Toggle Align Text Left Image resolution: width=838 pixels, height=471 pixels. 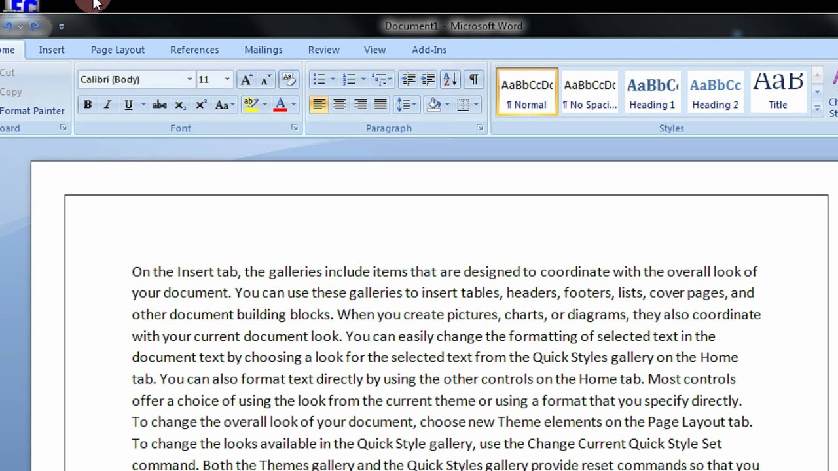click(319, 105)
